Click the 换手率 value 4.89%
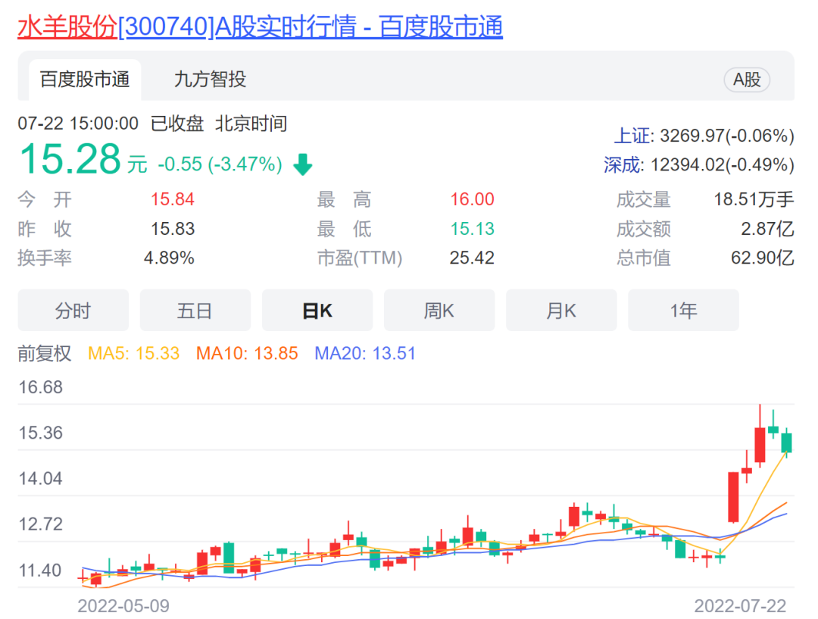Screen dimensions: 818x619 (x=169, y=258)
